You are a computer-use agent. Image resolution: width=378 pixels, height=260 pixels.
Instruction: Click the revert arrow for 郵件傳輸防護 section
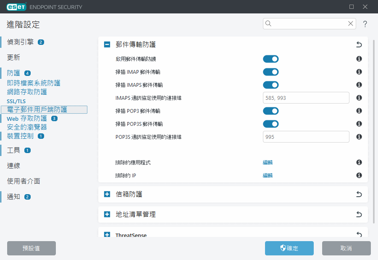(x=359, y=44)
